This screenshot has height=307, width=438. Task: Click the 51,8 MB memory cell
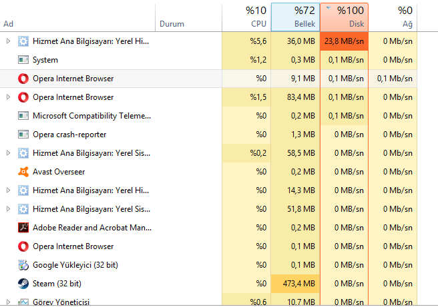click(295, 209)
